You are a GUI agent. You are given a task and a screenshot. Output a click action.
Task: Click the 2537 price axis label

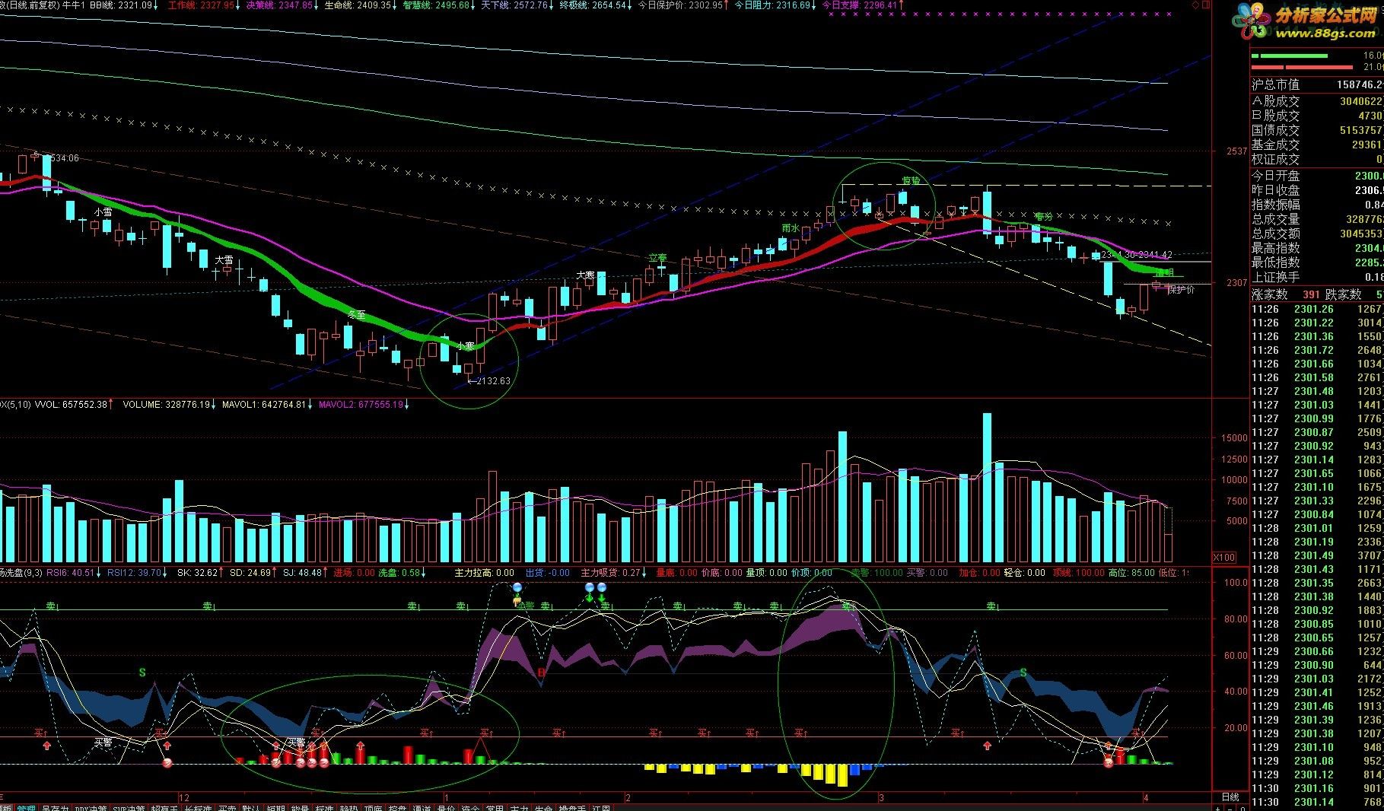1236,151
